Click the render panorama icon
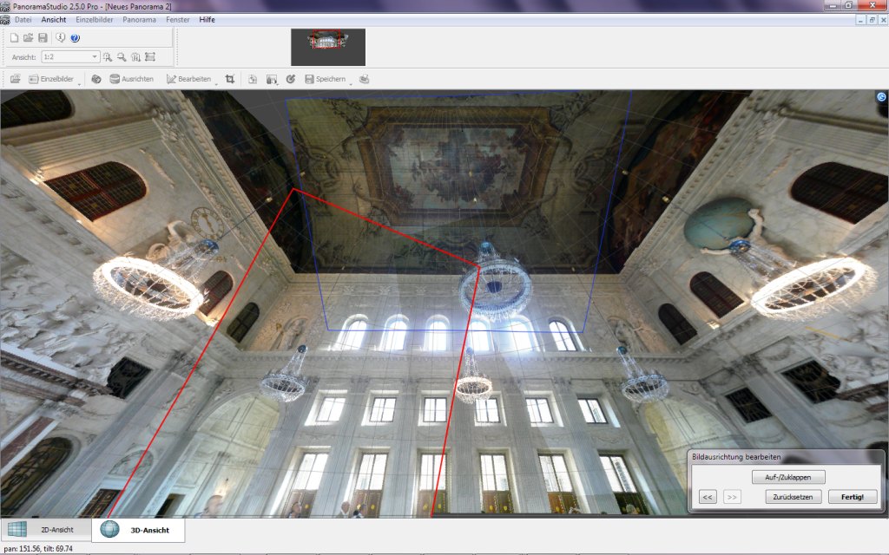 click(x=253, y=79)
